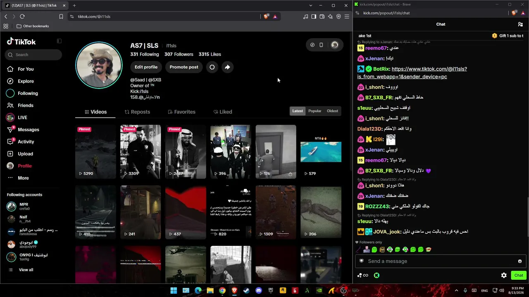Click the Windows Start button

(174, 290)
